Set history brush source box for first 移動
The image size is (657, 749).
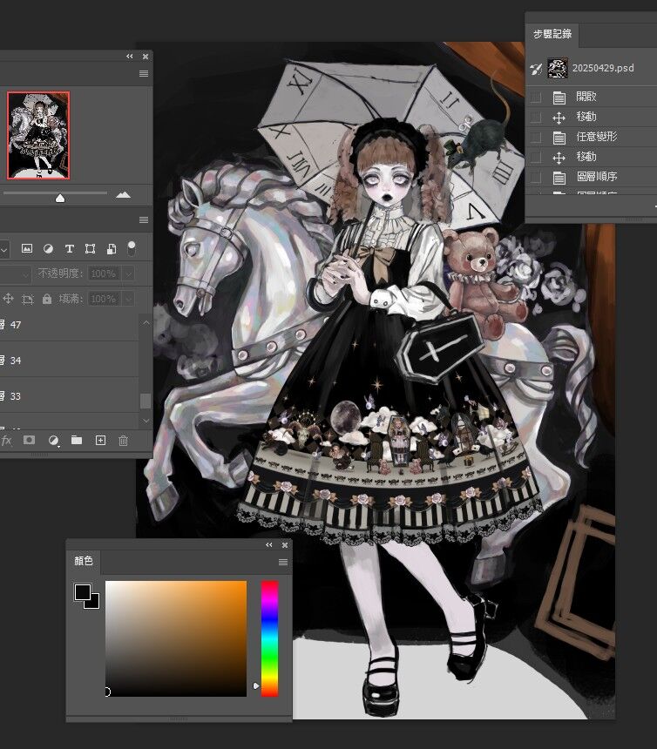pyautogui.click(x=536, y=118)
